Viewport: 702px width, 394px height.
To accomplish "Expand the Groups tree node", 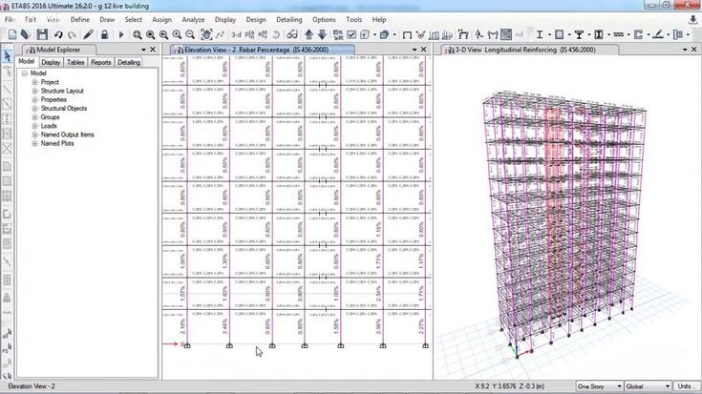I will tap(34, 117).
